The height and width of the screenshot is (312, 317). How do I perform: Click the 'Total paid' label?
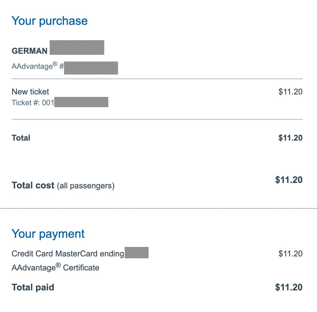pyautogui.click(x=33, y=287)
